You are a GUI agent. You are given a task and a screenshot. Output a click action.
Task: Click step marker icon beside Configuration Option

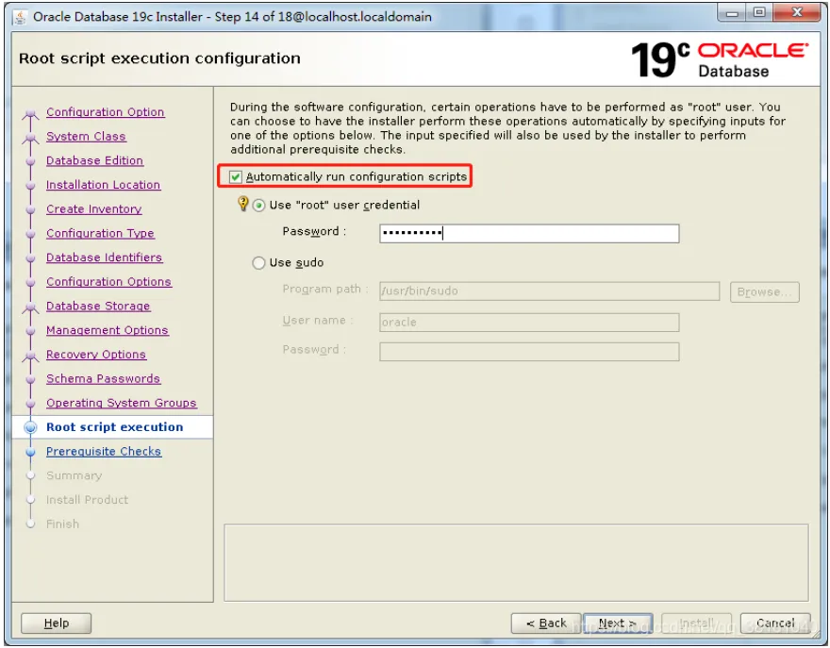point(31,113)
